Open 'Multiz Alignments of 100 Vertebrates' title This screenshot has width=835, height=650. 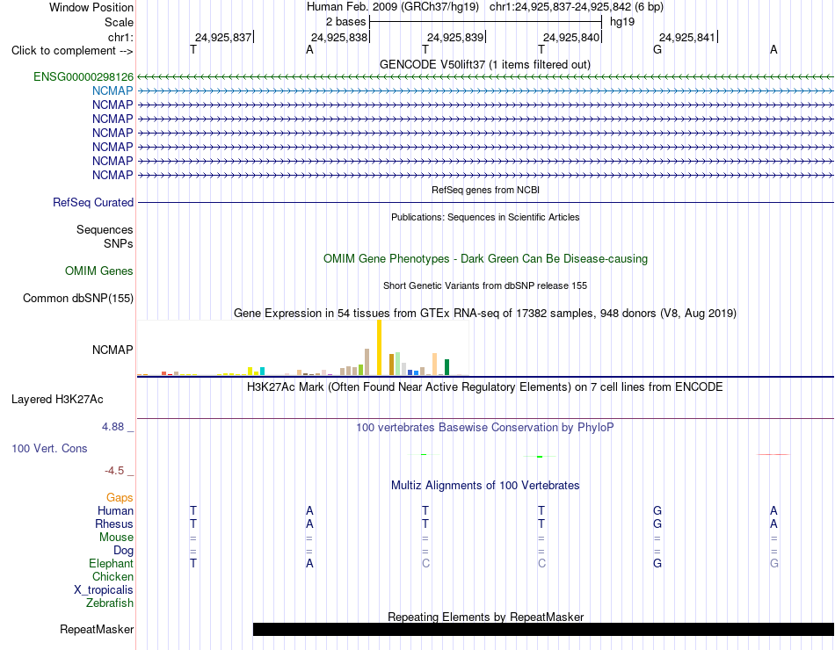(485, 486)
